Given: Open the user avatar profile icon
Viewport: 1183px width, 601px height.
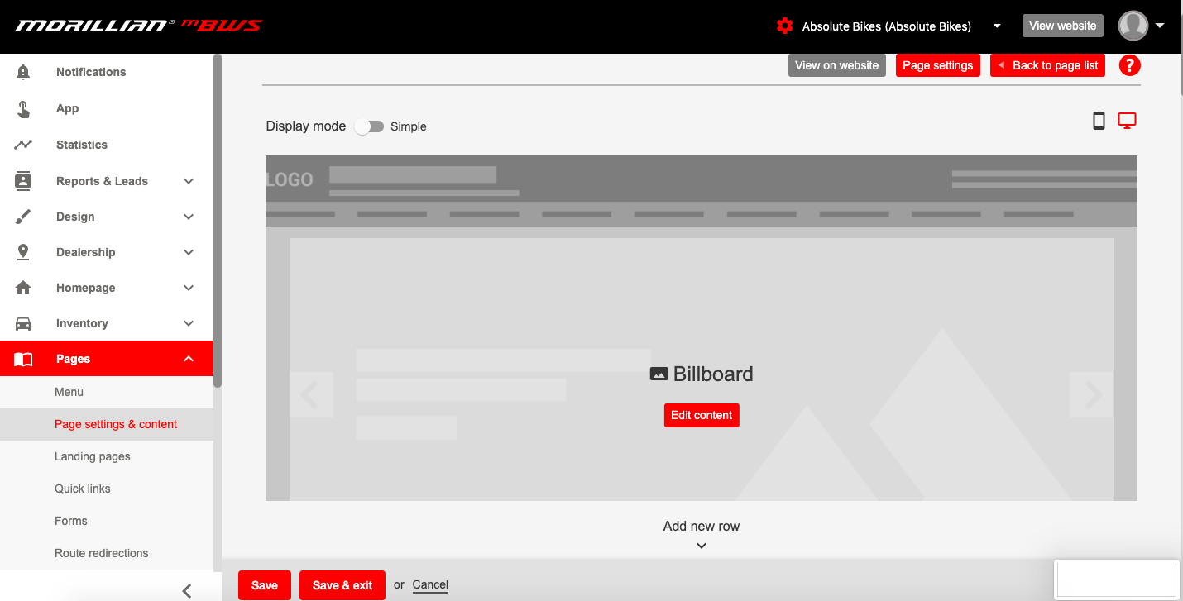Looking at the screenshot, I should 1133,26.
